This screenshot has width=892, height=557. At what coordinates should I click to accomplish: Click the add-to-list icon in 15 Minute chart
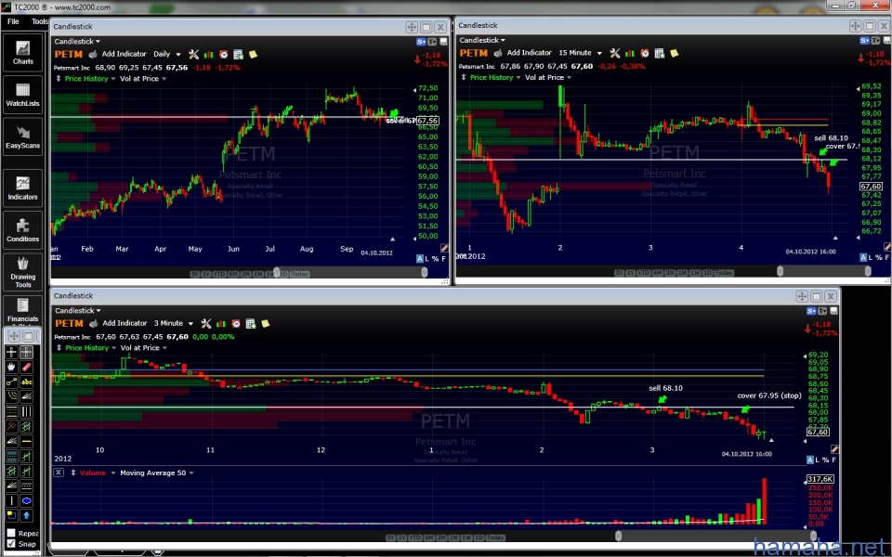tap(660, 53)
